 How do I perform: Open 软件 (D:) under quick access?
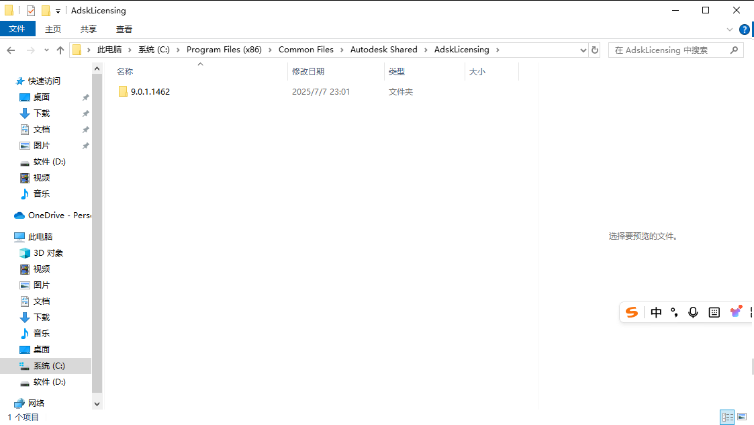pyautogui.click(x=49, y=162)
